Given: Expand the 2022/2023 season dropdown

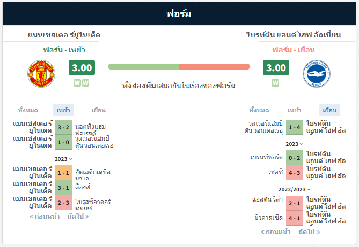Looking at the screenshot, I should (x=295, y=189).
